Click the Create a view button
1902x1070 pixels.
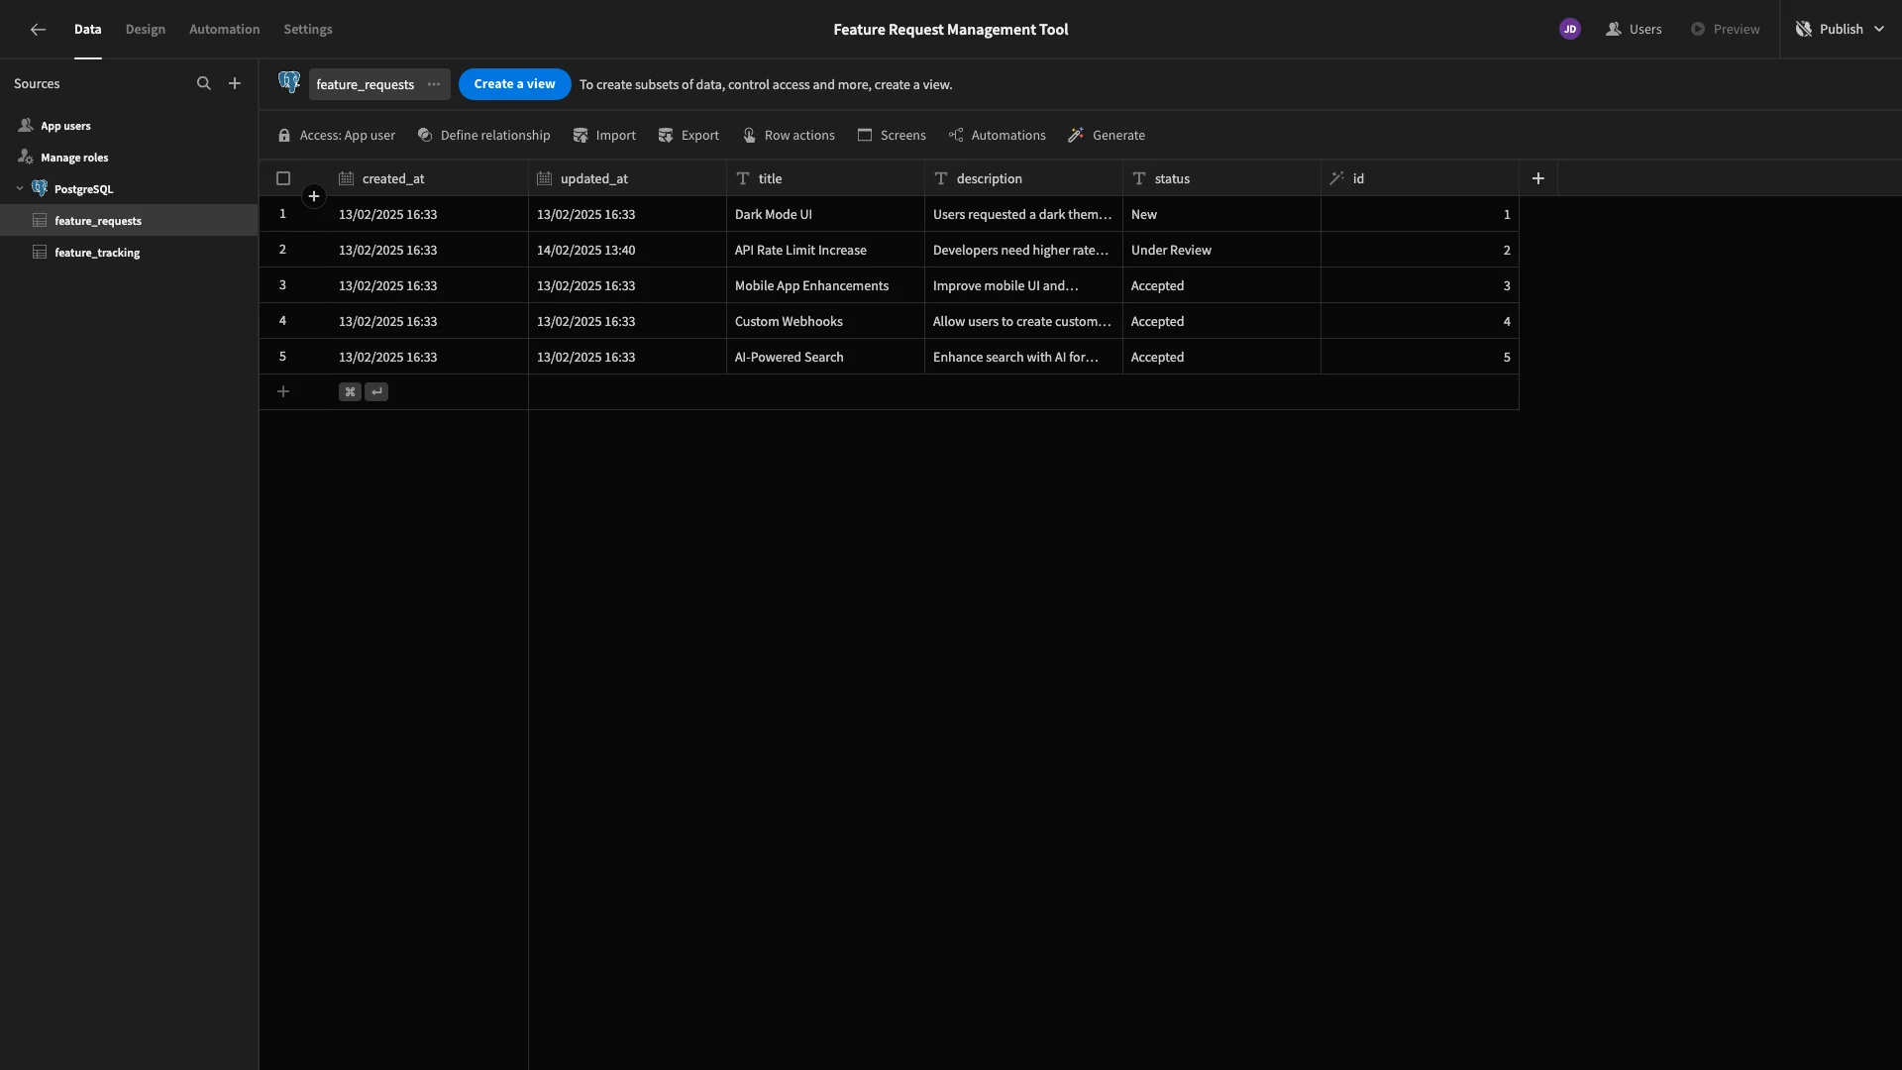point(514,84)
